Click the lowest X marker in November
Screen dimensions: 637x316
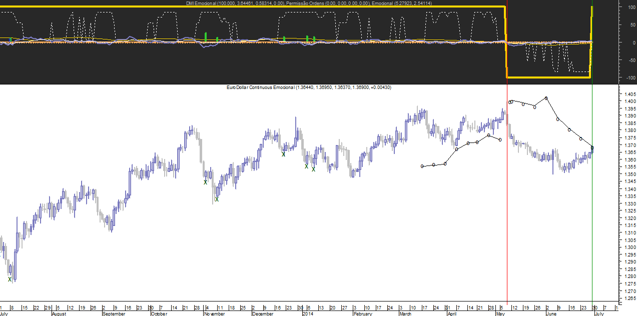pyautogui.click(x=217, y=199)
